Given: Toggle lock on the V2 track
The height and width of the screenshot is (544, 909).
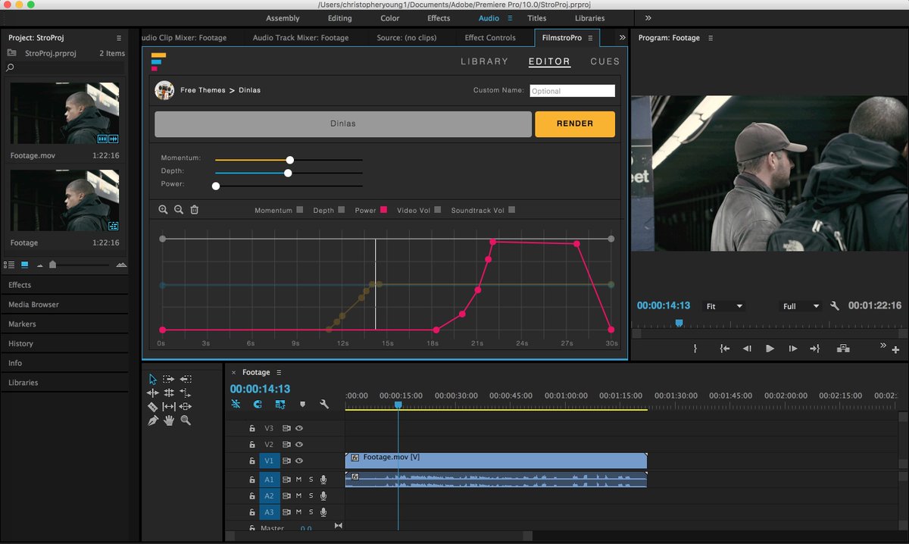Looking at the screenshot, I should pyautogui.click(x=252, y=445).
